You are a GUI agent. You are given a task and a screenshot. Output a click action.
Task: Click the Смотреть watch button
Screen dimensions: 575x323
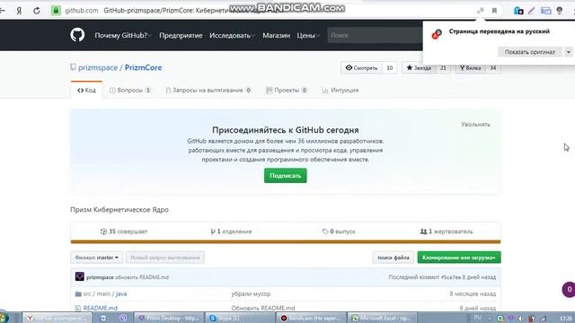pos(361,68)
